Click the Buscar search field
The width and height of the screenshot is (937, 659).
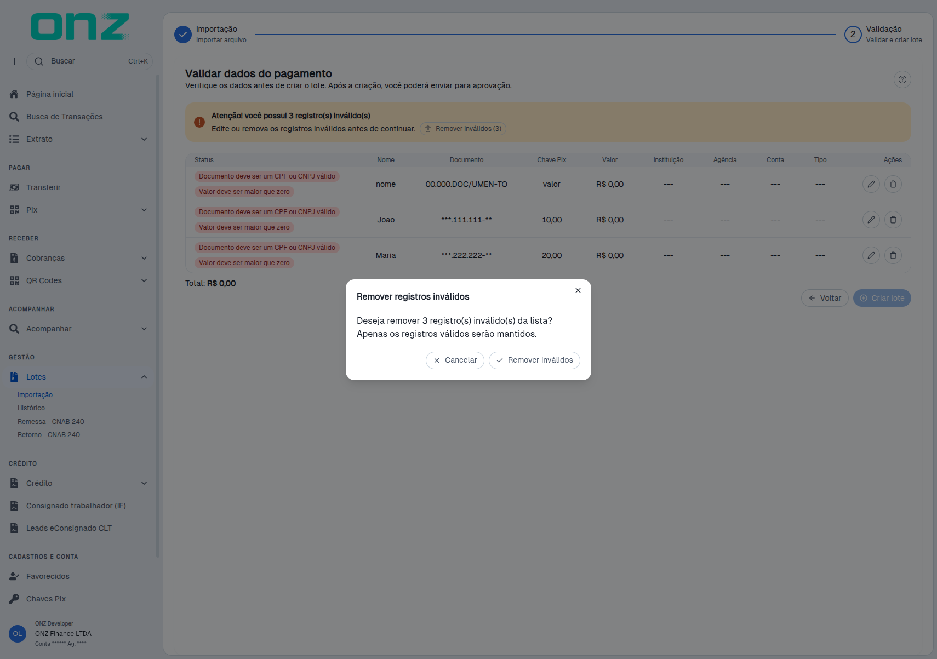(x=89, y=61)
